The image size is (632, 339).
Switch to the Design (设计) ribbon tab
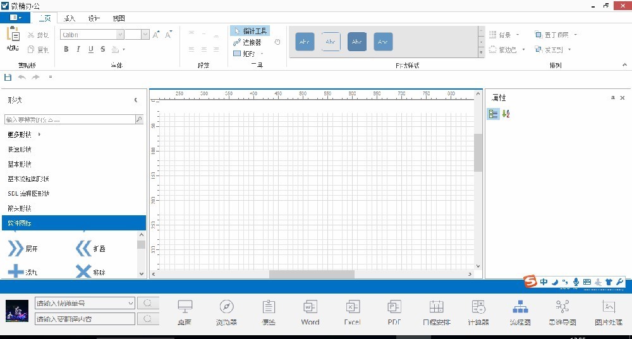click(x=94, y=18)
